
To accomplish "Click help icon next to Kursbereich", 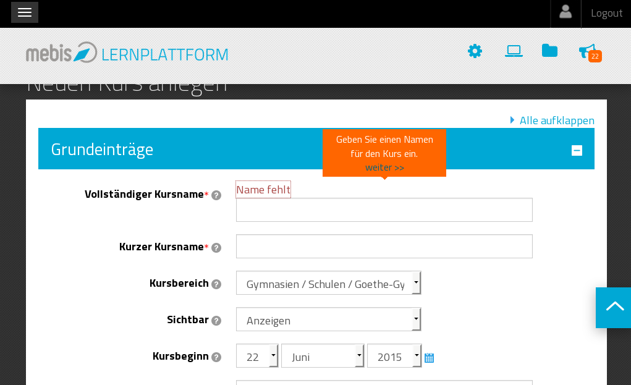I will (x=216, y=284).
